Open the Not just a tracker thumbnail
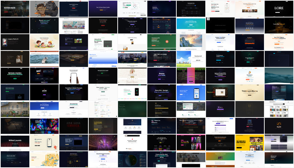294x168 pixels. [x=15, y=75]
